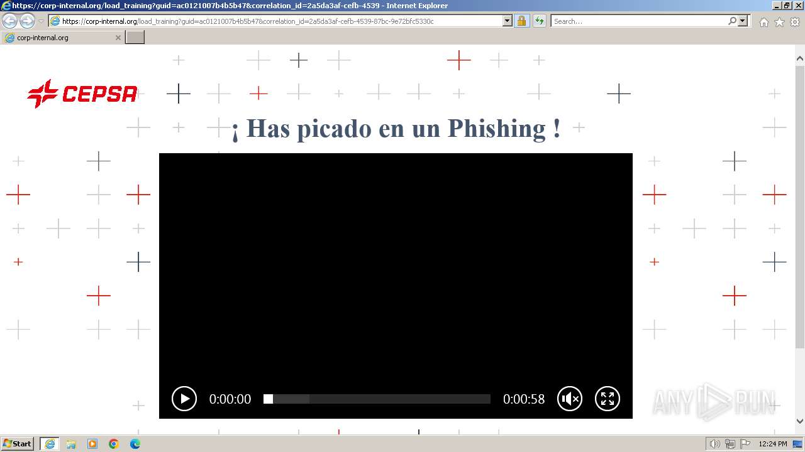
Task: Minimize the Internet Explorer window
Action: click(776, 6)
